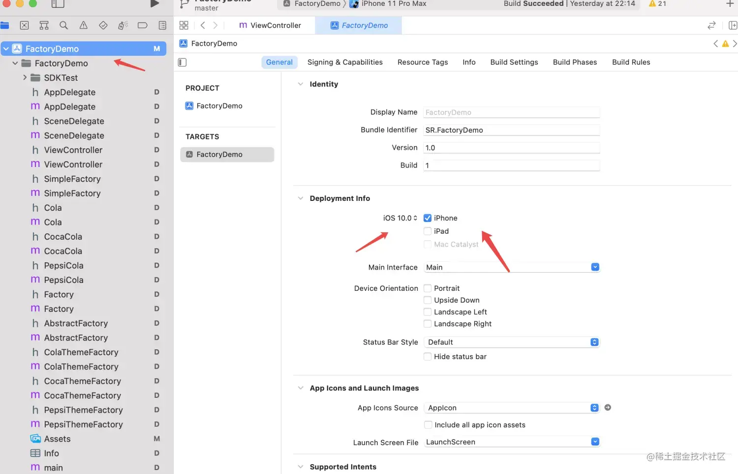The height and width of the screenshot is (474, 738).
Task: Click the Version field
Action: 512,148
